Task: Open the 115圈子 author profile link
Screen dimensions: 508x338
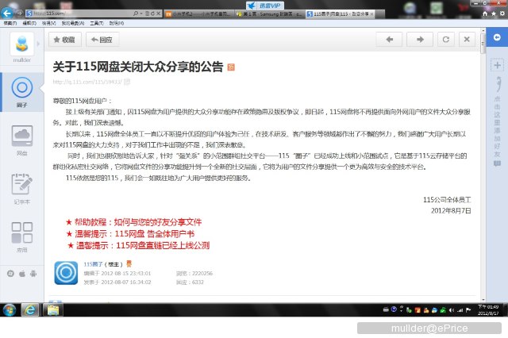Action: (x=93, y=264)
